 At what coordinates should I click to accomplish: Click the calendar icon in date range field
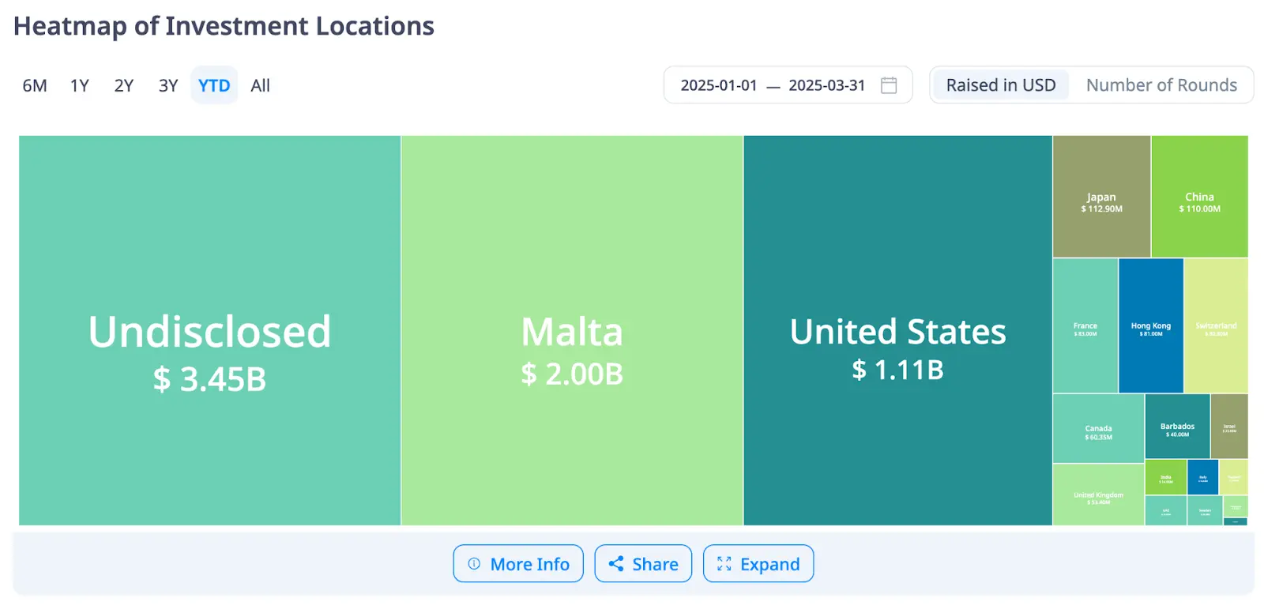tap(889, 85)
